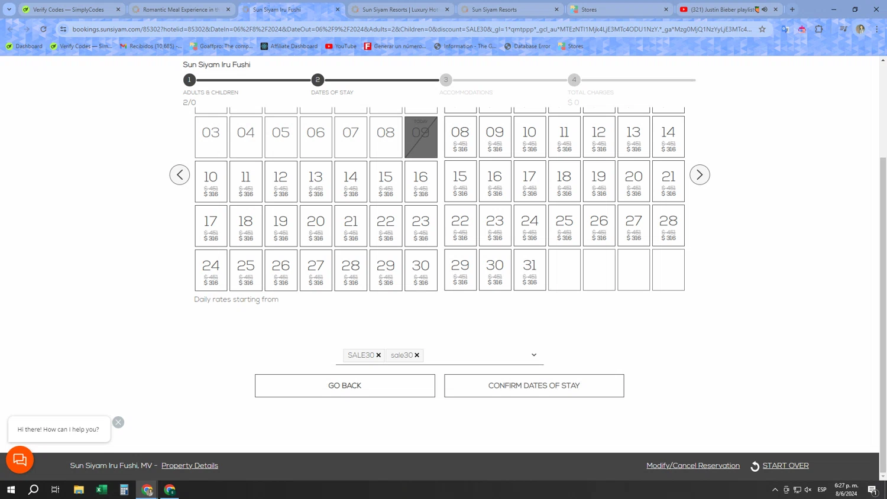Open Excel from the taskbar
Viewport: 887px width, 499px height.
pos(102,490)
